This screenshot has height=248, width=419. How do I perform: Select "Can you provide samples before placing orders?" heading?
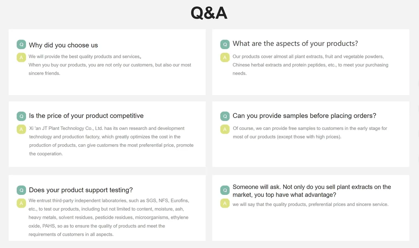(304, 116)
